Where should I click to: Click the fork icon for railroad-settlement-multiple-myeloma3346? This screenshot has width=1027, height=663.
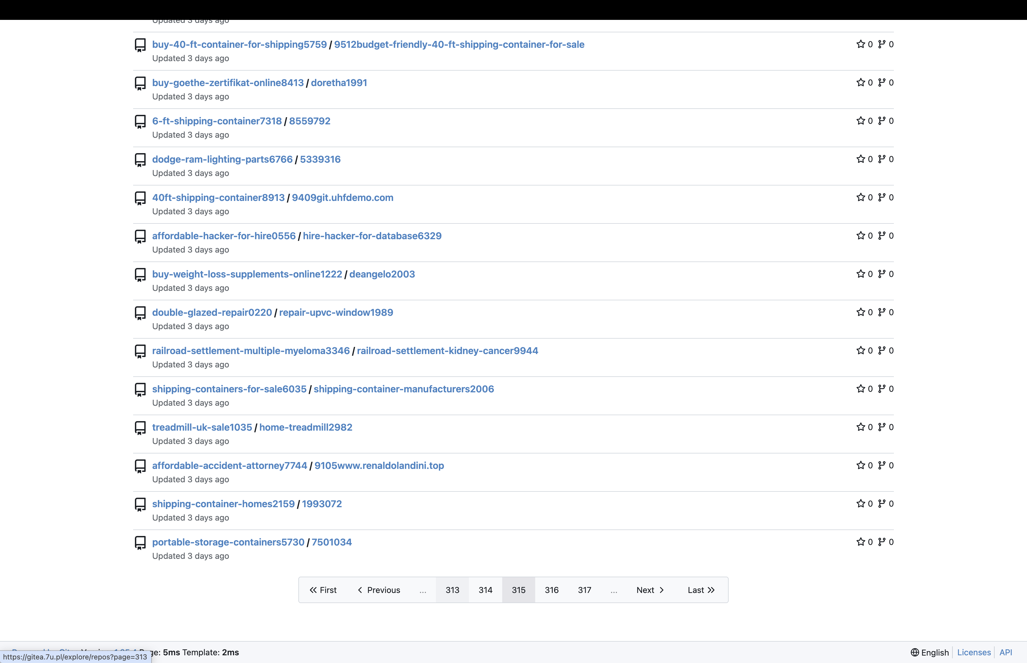pos(882,350)
